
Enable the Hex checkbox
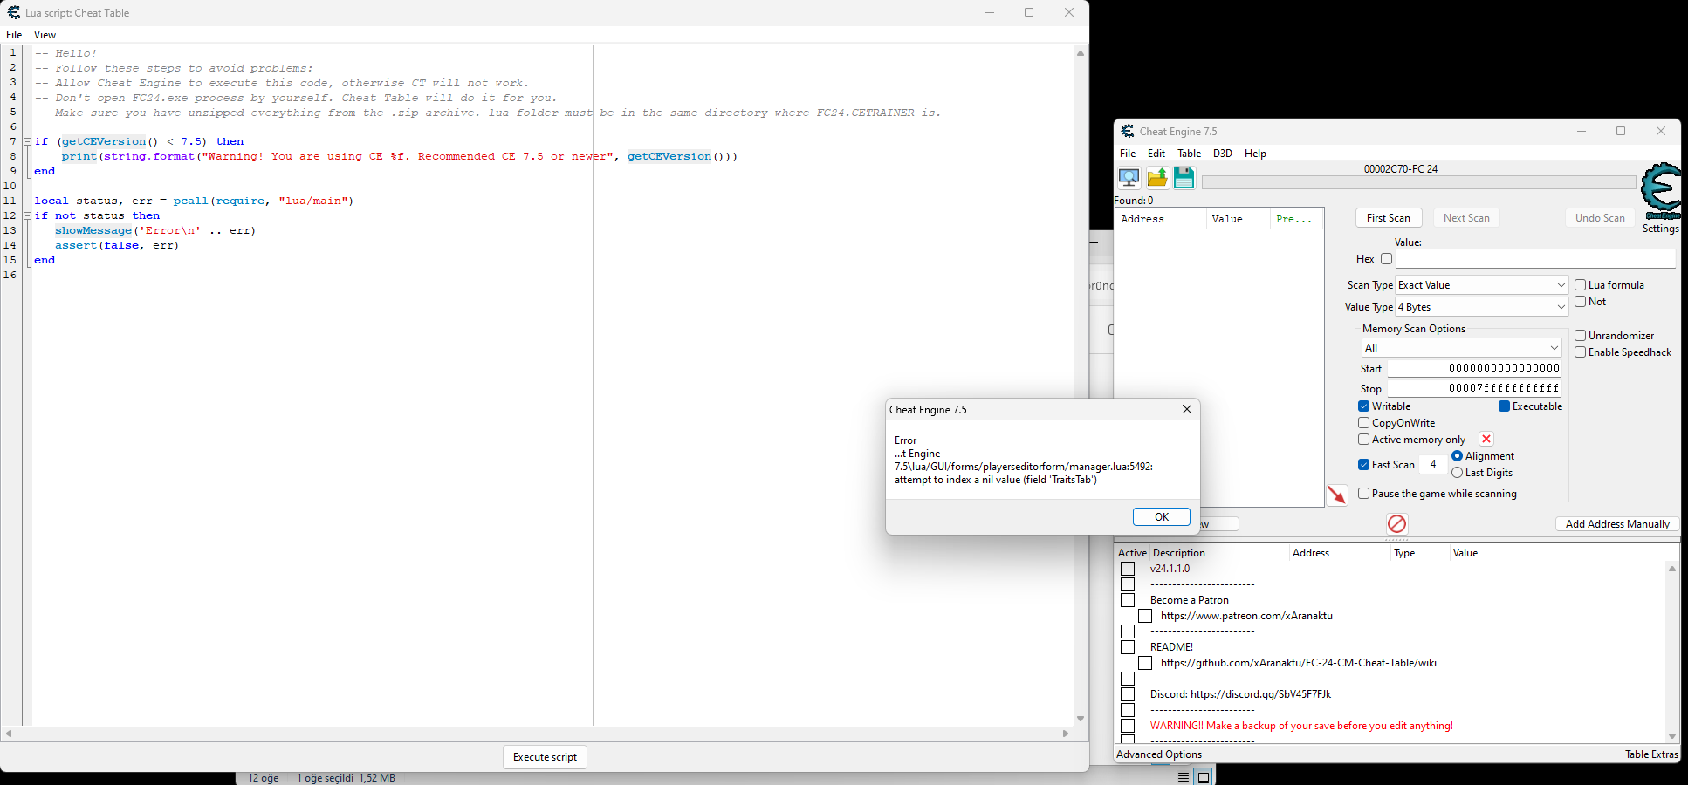click(x=1386, y=259)
